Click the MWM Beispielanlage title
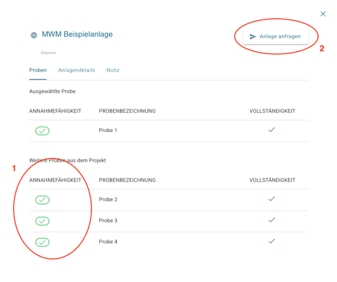This screenshot has width=337, height=282. pos(77,34)
